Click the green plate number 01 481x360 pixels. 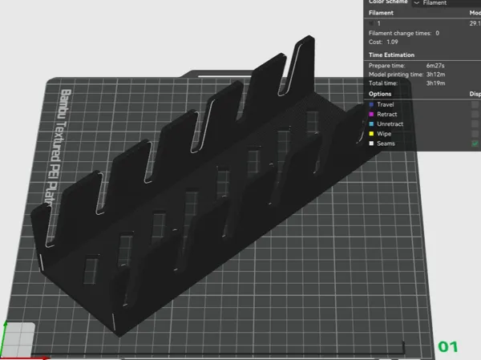point(448,347)
